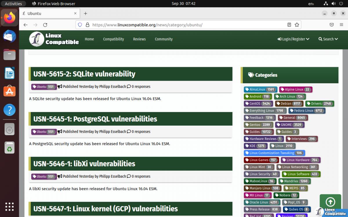Expand the Login/Register dropdown
The image size is (348, 217).
[x=293, y=39]
